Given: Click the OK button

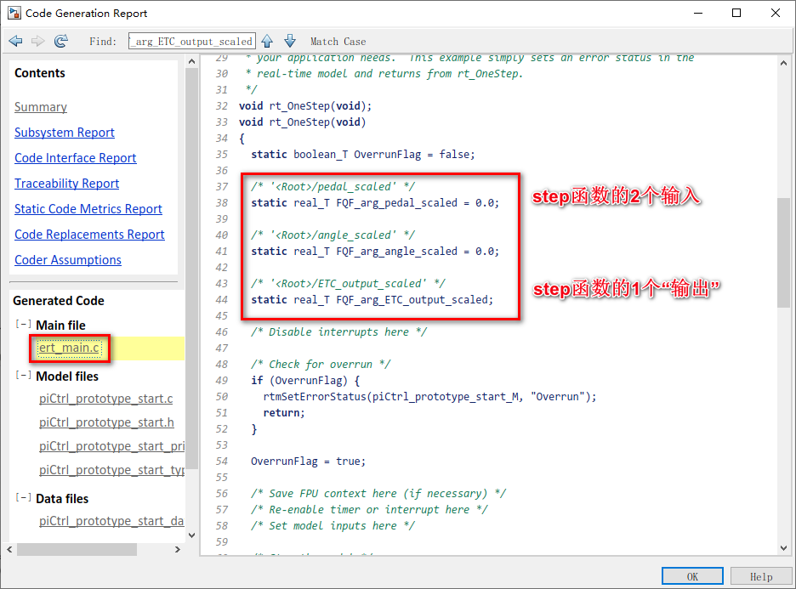Looking at the screenshot, I should click(x=692, y=576).
